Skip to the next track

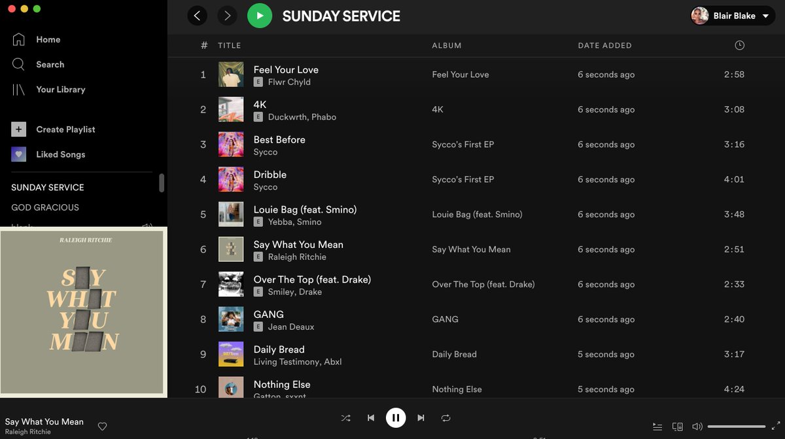point(421,417)
